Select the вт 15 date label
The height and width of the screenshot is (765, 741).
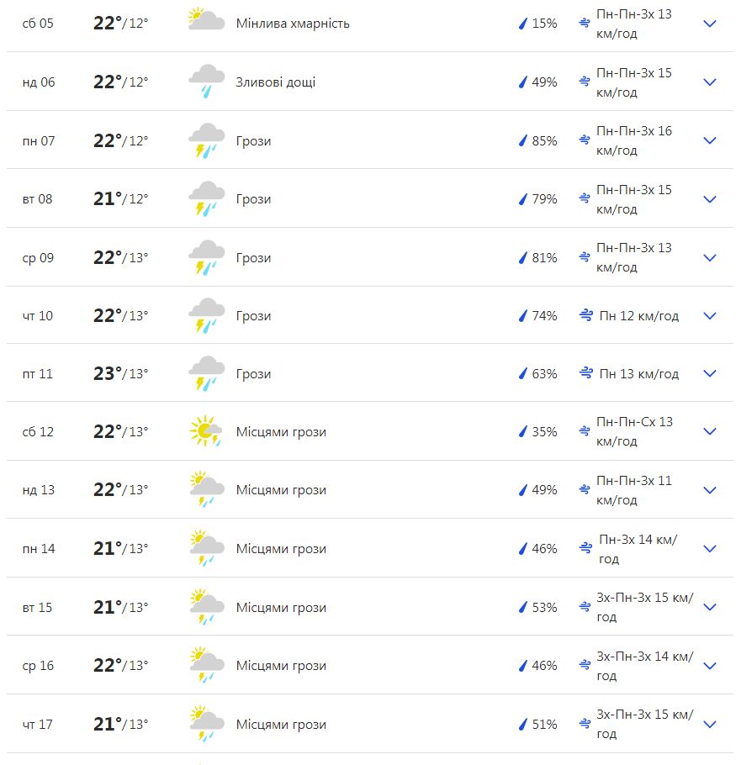pos(37,608)
